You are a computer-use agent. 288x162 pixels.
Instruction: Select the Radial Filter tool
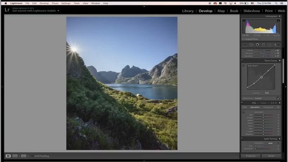[269, 45]
